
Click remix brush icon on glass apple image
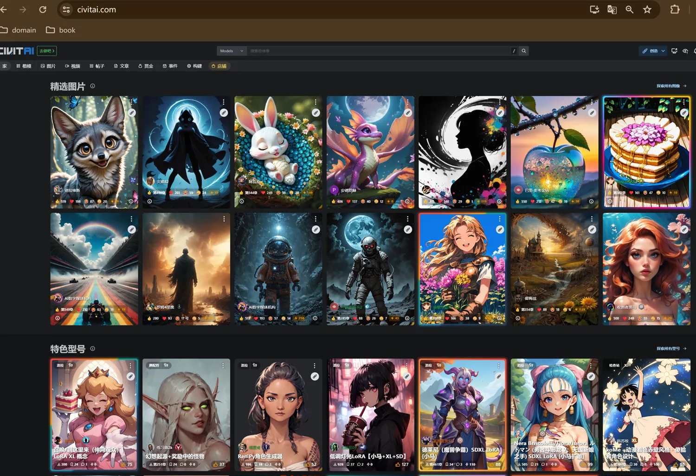click(592, 113)
